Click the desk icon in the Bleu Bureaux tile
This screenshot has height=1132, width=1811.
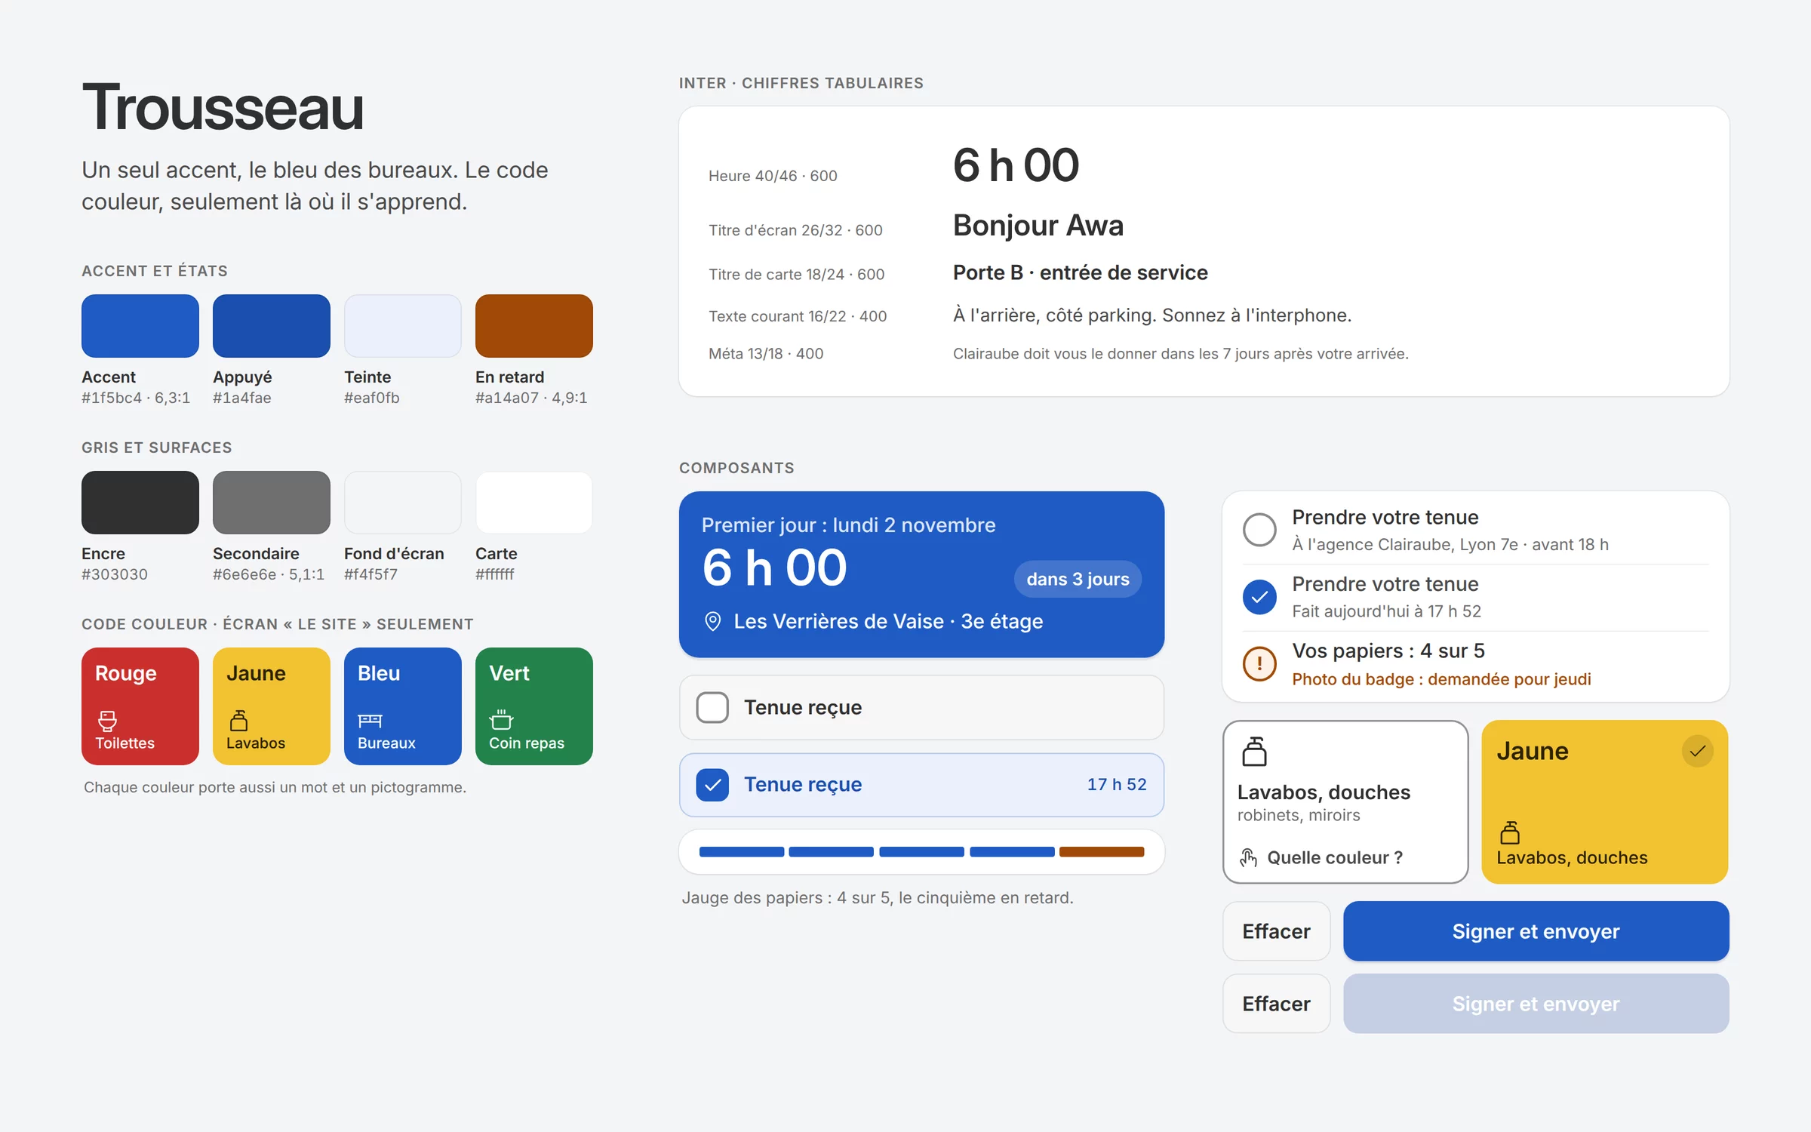[370, 721]
